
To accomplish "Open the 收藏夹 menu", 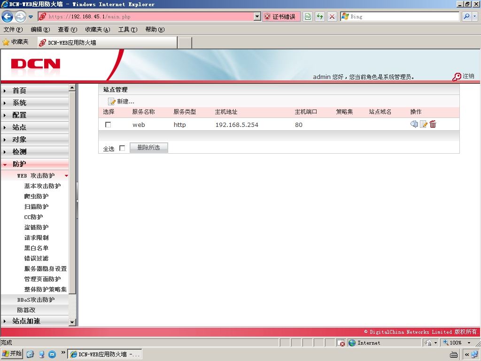I will (98, 30).
